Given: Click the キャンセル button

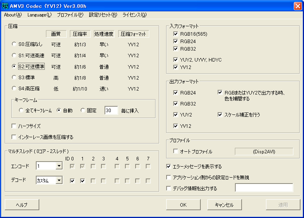Looking at the screenshot, I should pos(225,205).
